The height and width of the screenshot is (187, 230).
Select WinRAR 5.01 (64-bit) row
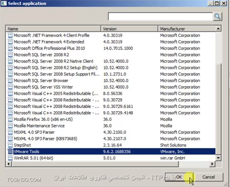tap(111, 158)
